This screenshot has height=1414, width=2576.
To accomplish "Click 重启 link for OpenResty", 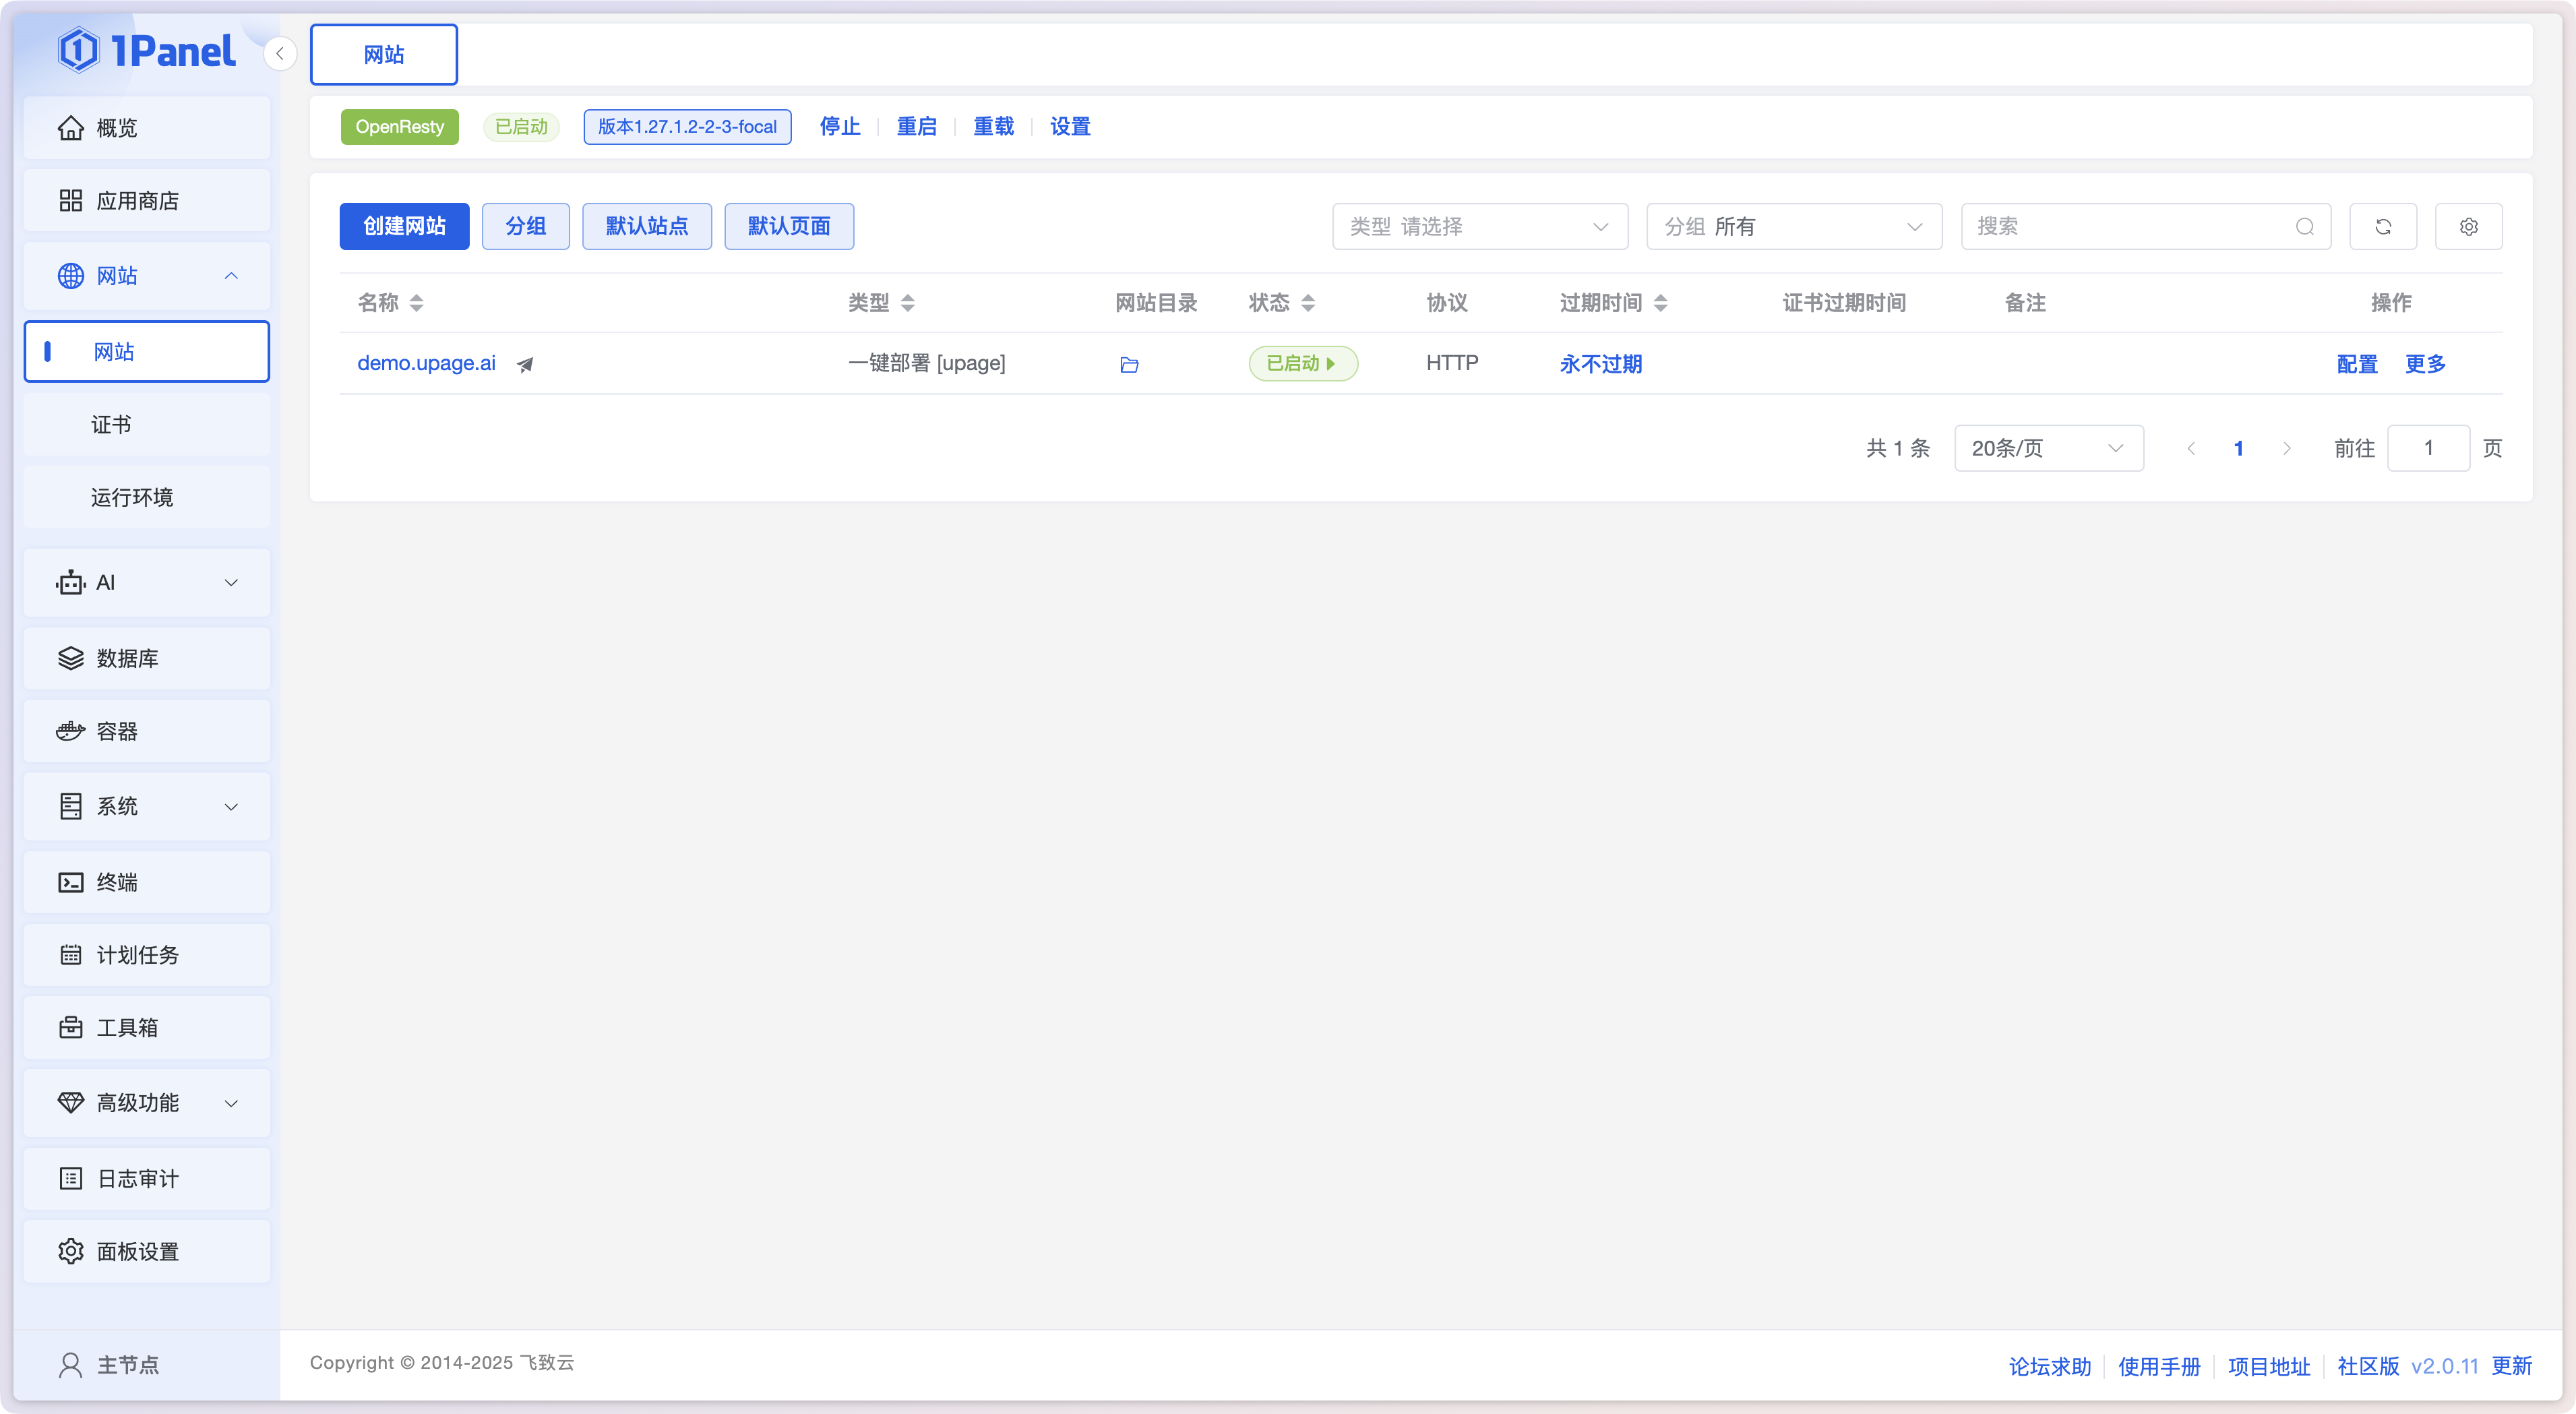I will (916, 127).
